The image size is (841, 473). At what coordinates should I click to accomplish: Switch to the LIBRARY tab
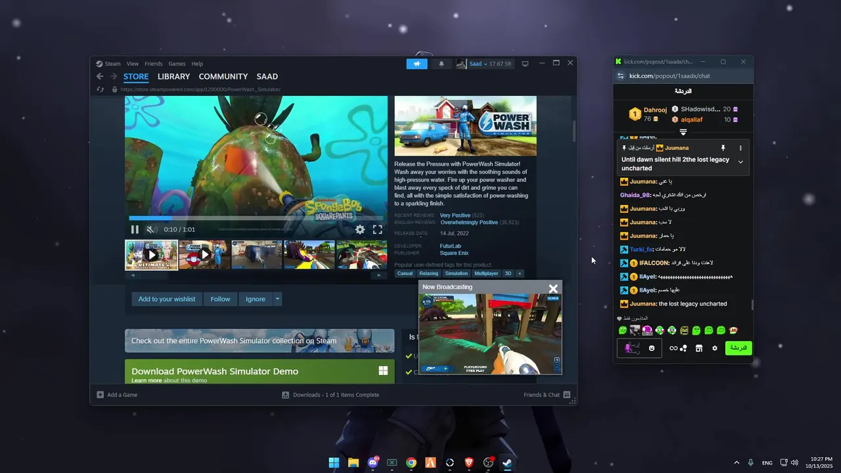pyautogui.click(x=173, y=77)
